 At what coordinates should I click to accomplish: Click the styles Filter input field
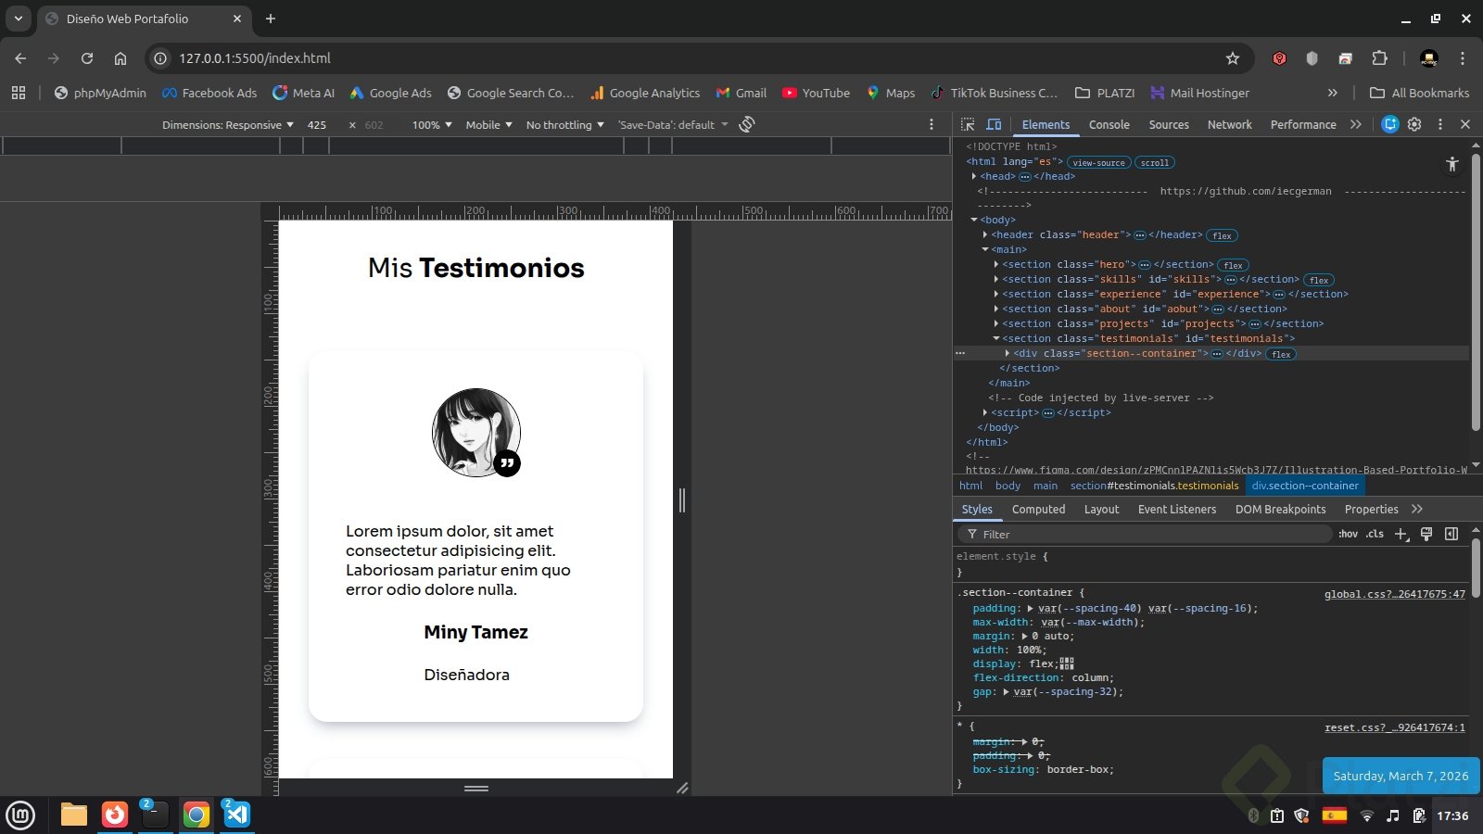click(x=1149, y=535)
